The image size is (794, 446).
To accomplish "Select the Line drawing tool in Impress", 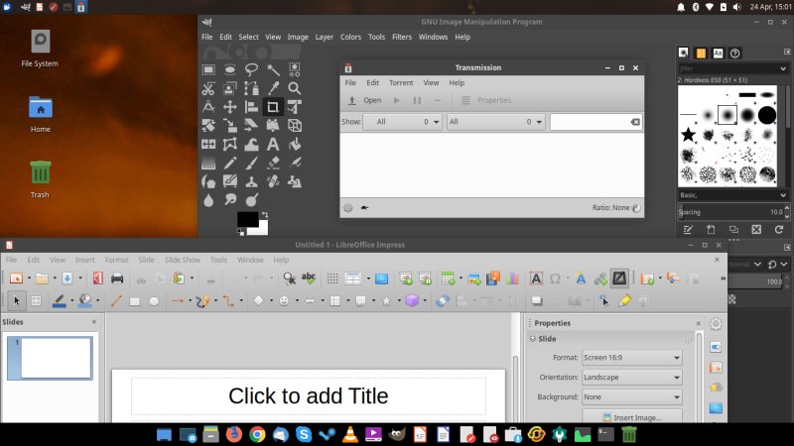I will tap(115, 300).
